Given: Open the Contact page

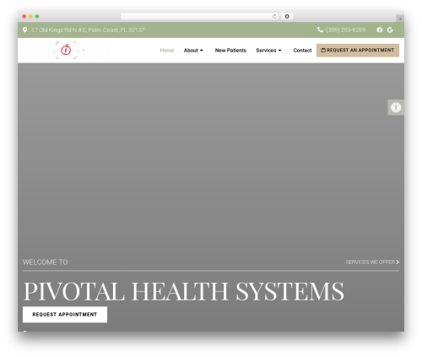Looking at the screenshot, I should [302, 51].
